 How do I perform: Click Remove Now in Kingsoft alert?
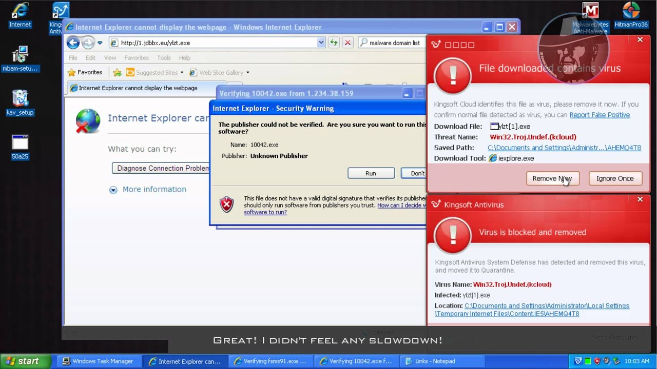pyautogui.click(x=552, y=178)
